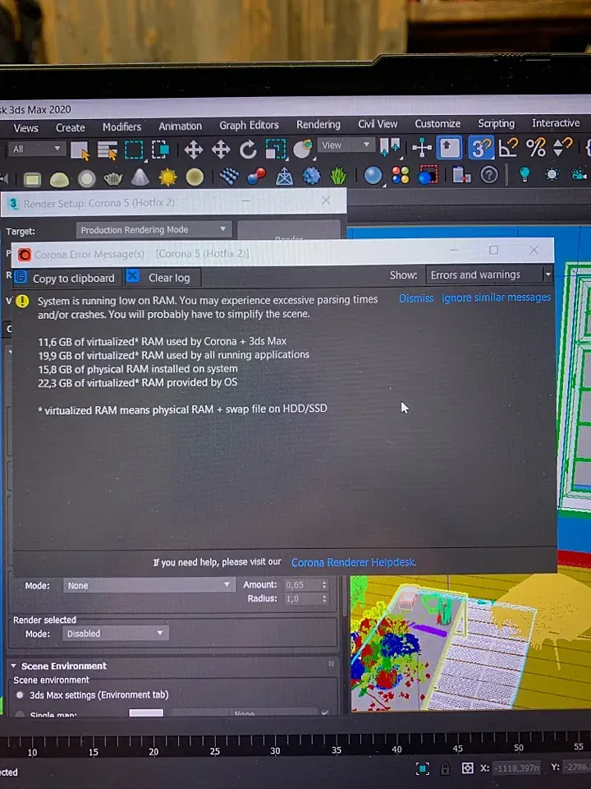Click the teapot icon in lower toolbar
The width and height of the screenshot is (591, 789).
pos(113,178)
